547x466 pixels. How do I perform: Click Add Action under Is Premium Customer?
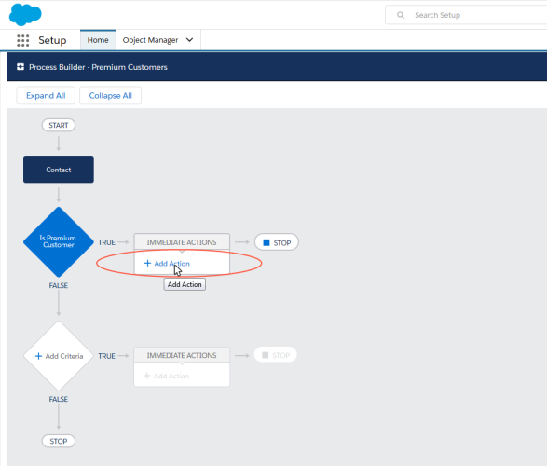click(167, 264)
